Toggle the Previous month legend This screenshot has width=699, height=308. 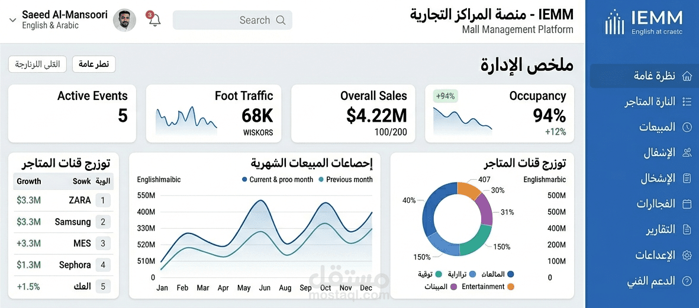pos(346,180)
